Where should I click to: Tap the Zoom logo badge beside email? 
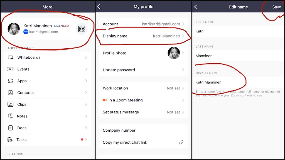click(26, 32)
